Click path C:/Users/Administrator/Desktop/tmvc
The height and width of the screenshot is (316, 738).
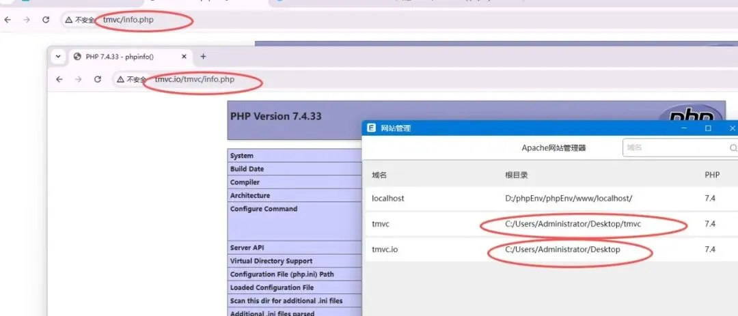(x=573, y=224)
